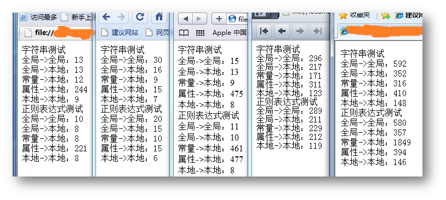This screenshot has height=200, width=446.
Task: Open the 网页 bookmark in Chrome
Action: click(157, 33)
